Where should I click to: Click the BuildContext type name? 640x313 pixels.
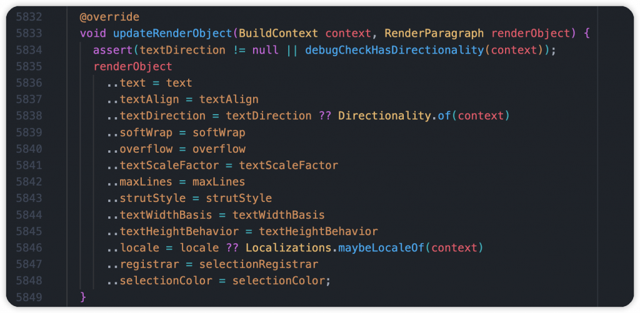tap(279, 34)
